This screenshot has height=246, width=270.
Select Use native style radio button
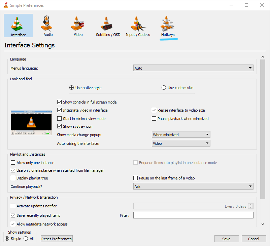[x=71, y=88]
